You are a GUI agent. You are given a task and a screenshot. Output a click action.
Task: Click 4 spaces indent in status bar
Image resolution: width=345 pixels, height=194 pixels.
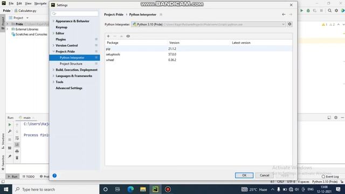[303, 182]
